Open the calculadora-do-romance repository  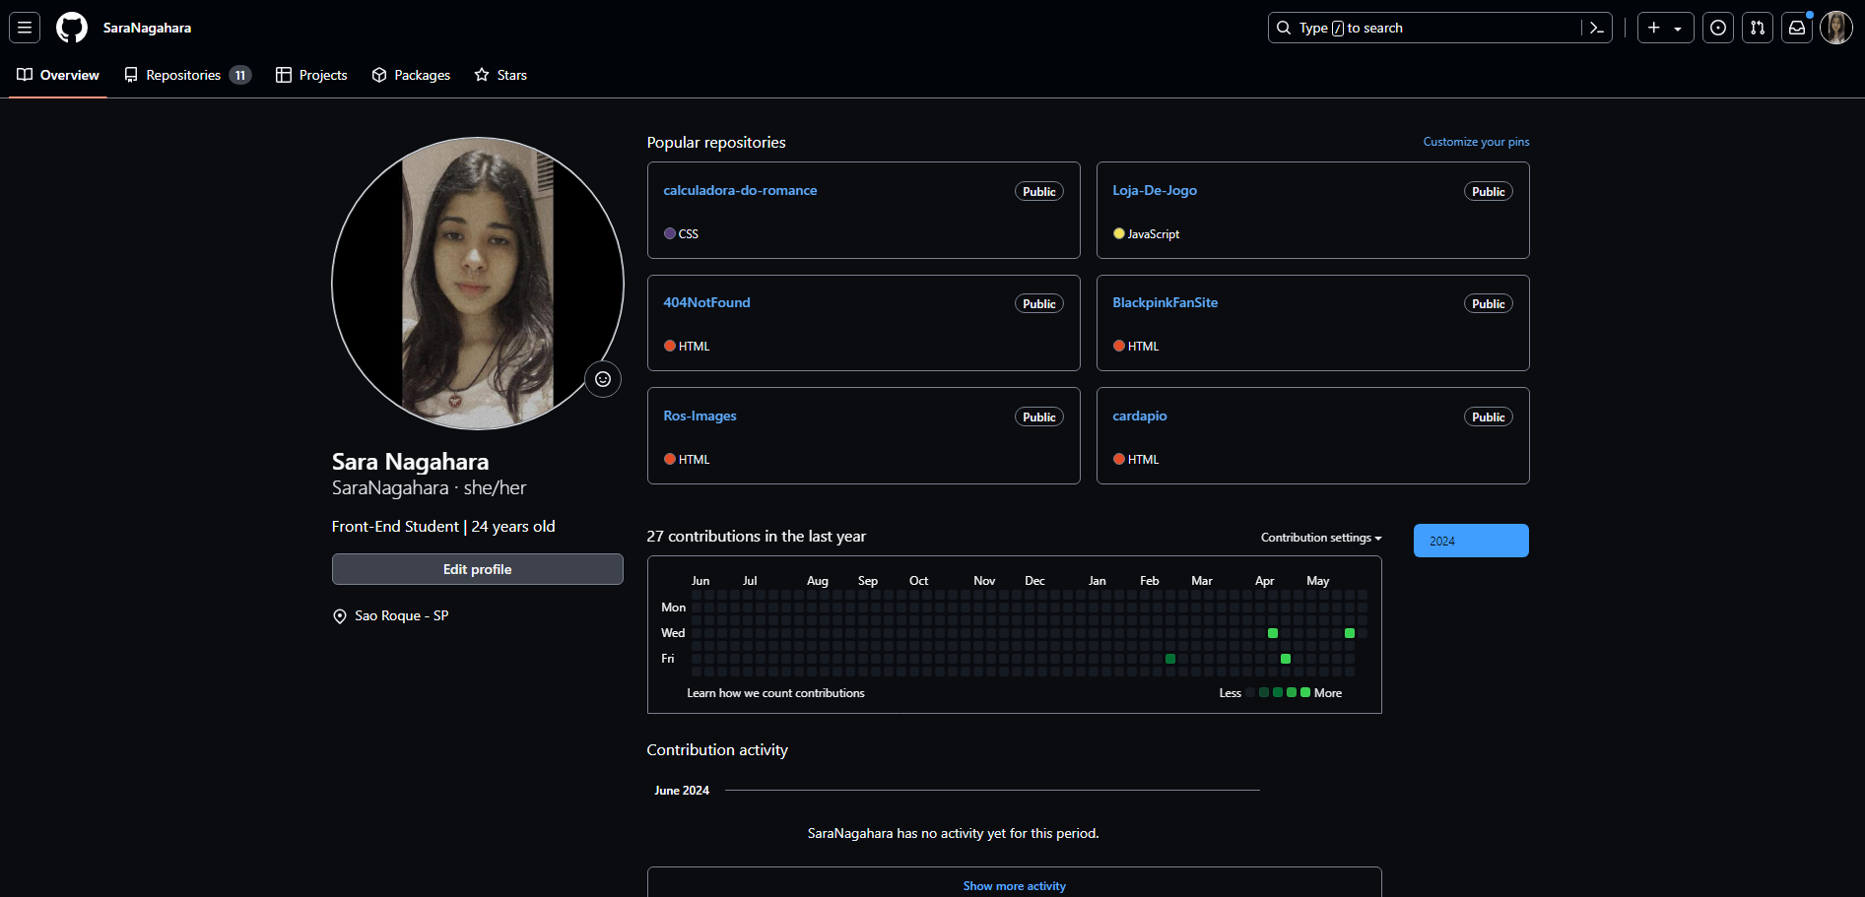[740, 190]
